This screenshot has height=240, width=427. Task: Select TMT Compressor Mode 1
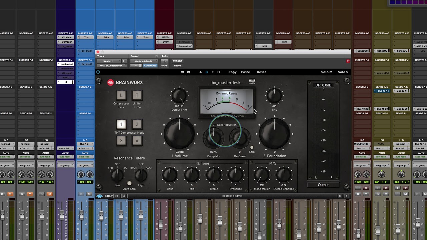[121, 124]
